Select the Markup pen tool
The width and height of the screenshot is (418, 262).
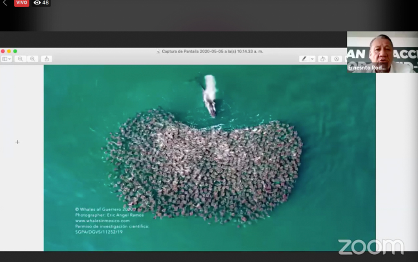304,59
